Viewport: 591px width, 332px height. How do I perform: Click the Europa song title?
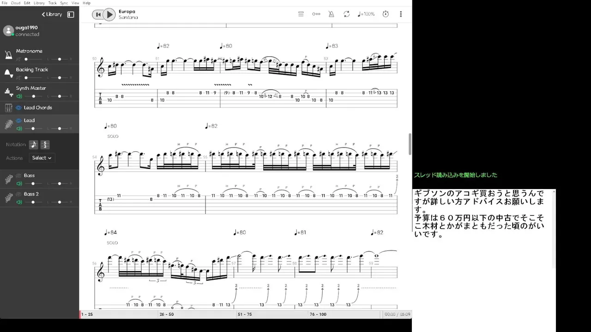tap(127, 12)
